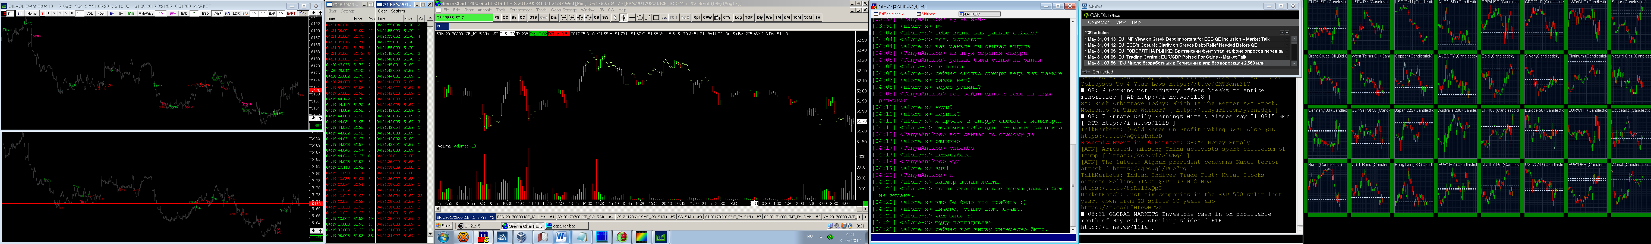Select the chart values crosshair tool
The height and width of the screenshot is (244, 1651).
pos(624,17)
